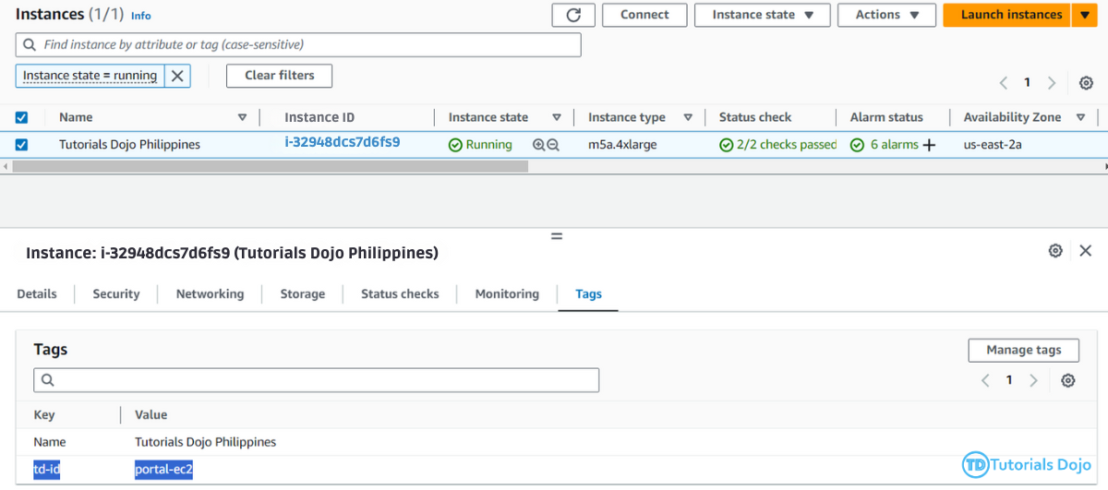1108x490 pixels.
Task: Click the panel resize handle
Action: [557, 236]
